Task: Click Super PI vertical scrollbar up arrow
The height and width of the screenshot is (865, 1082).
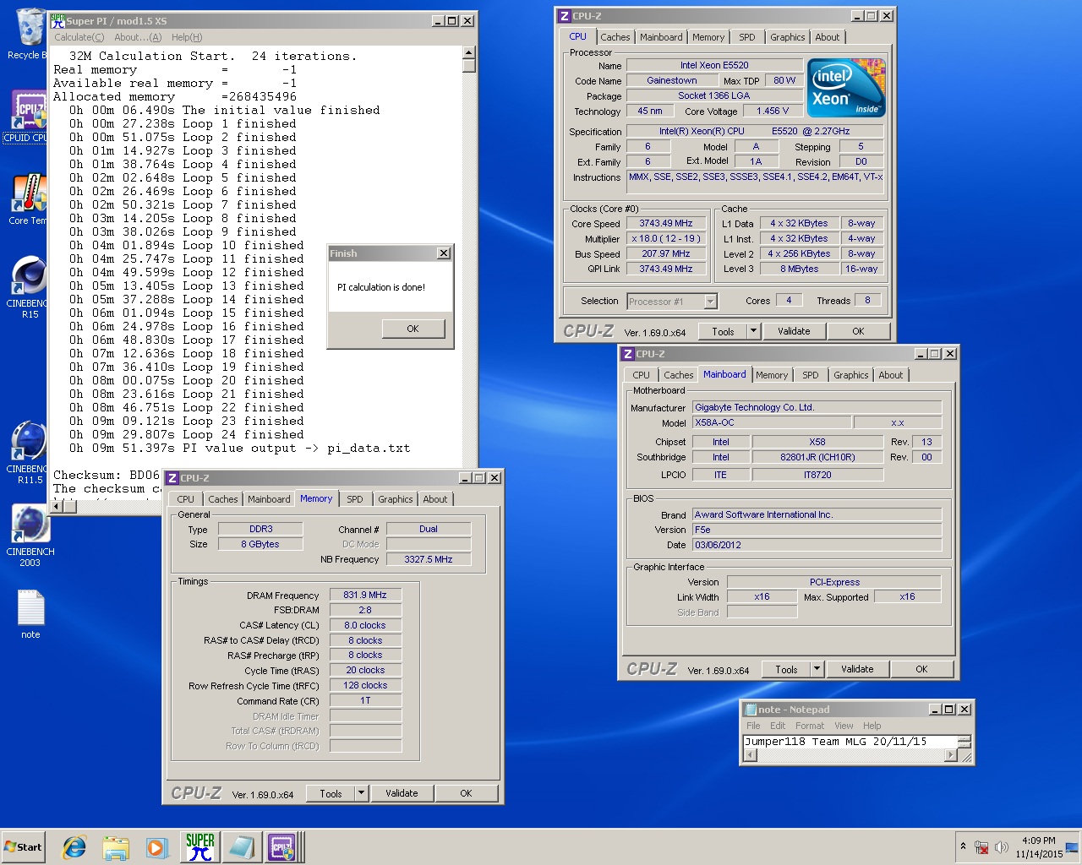Action: (469, 53)
